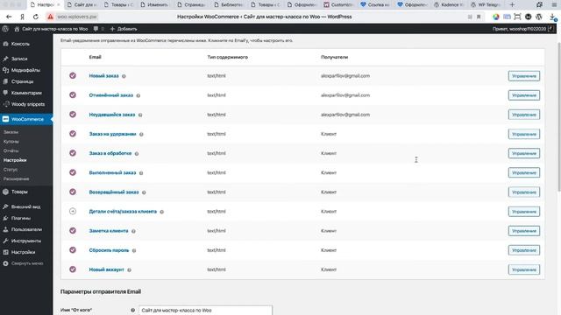Click enabled status icon for Заказ на удержании
Viewport: 561px width, 315px height.
point(73,134)
